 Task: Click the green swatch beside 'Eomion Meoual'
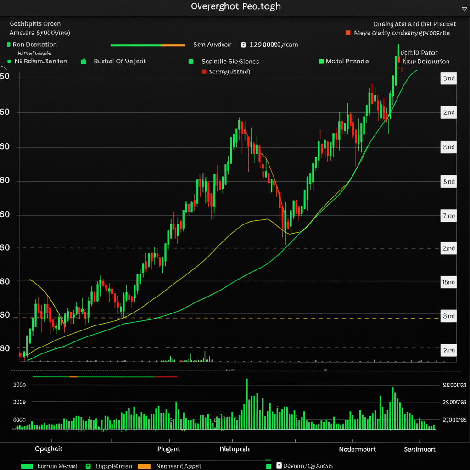27,466
